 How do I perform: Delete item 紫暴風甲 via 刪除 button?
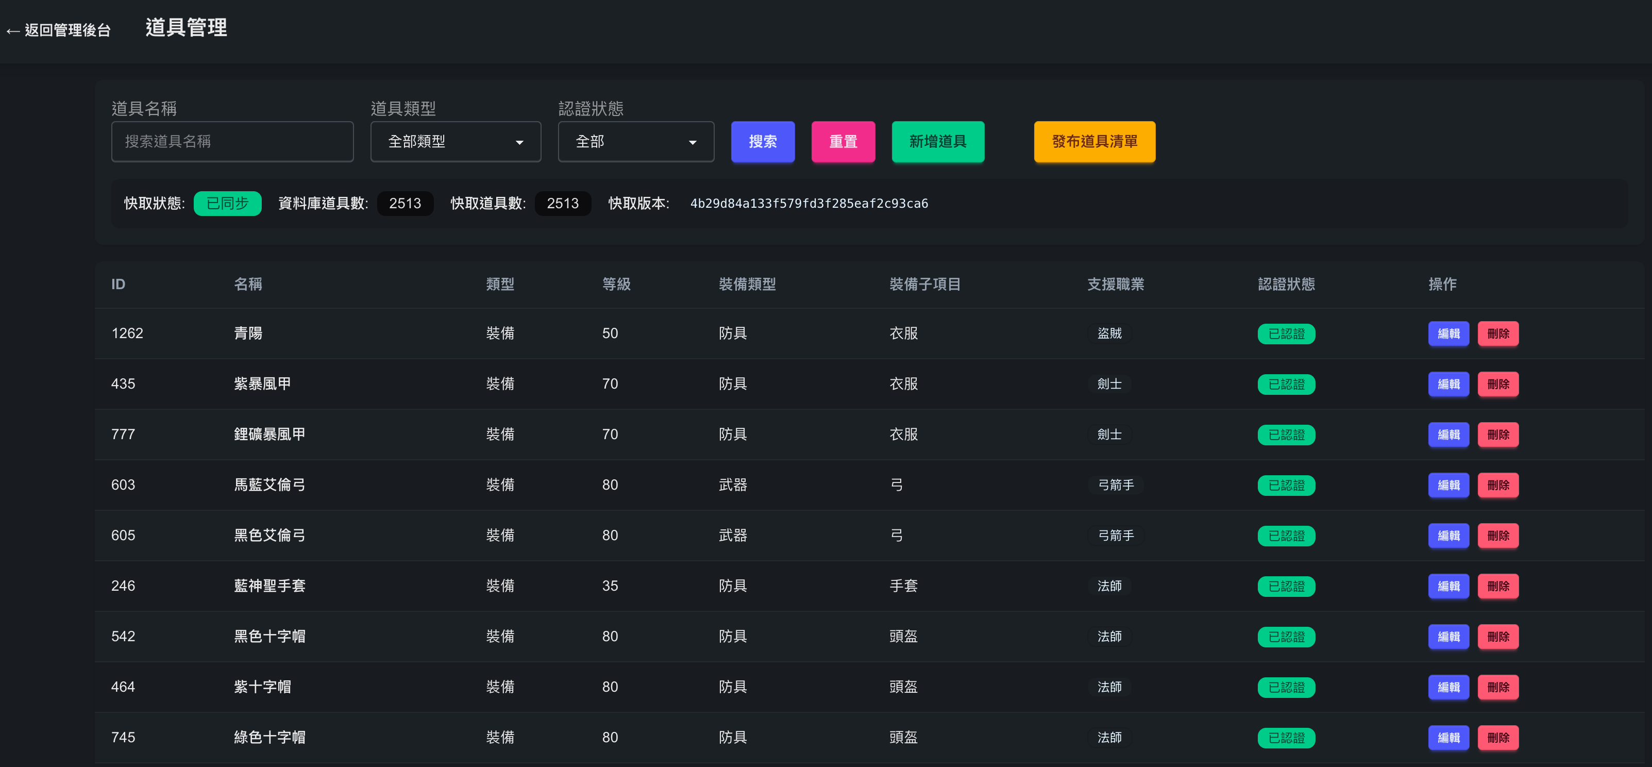pos(1497,384)
